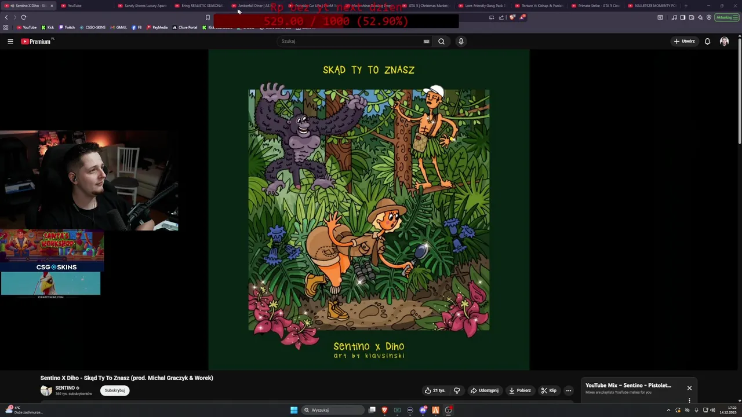This screenshot has height=417, width=742.
Task: Open the SENTINO channel name link
Action: 65,388
